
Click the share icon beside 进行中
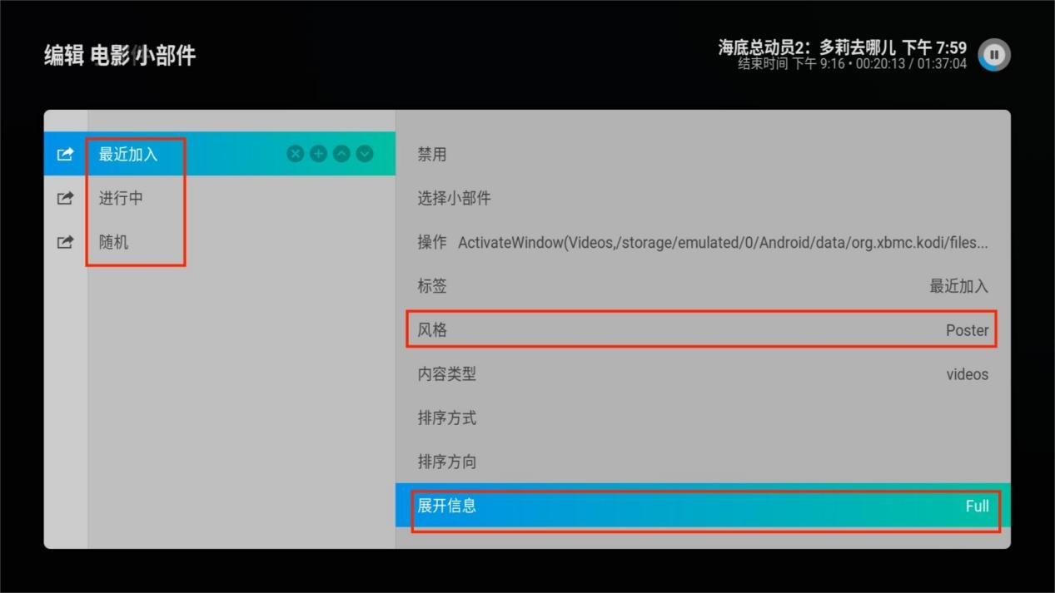[65, 198]
